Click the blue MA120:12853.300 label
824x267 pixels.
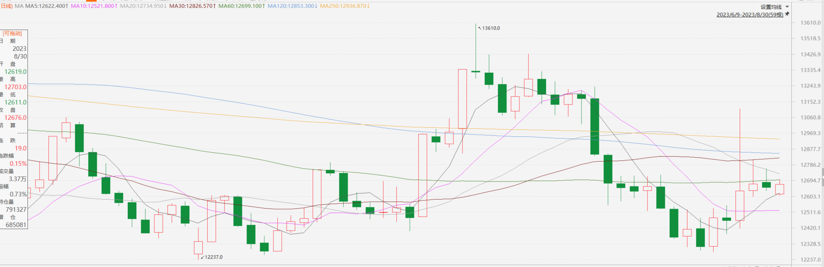click(292, 6)
